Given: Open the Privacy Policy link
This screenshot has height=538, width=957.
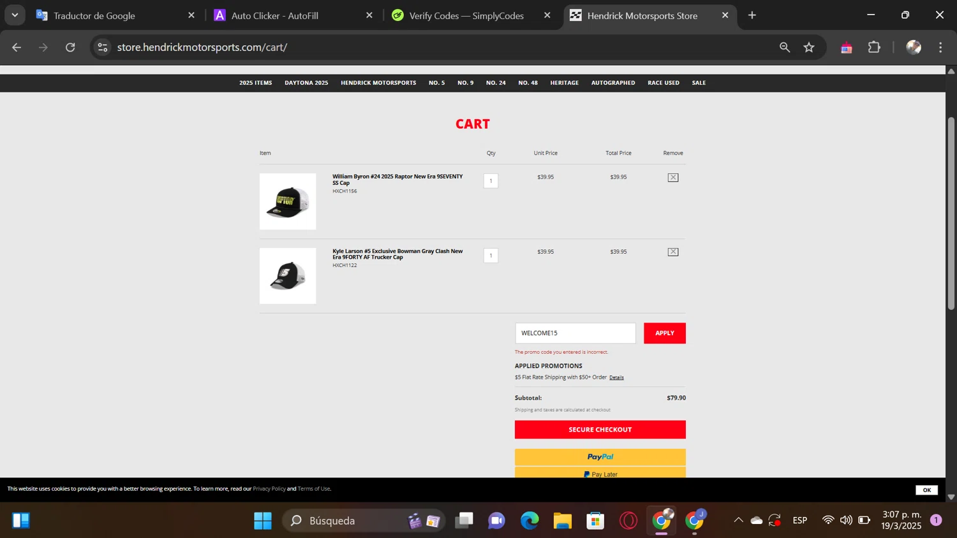Looking at the screenshot, I should pos(269,489).
